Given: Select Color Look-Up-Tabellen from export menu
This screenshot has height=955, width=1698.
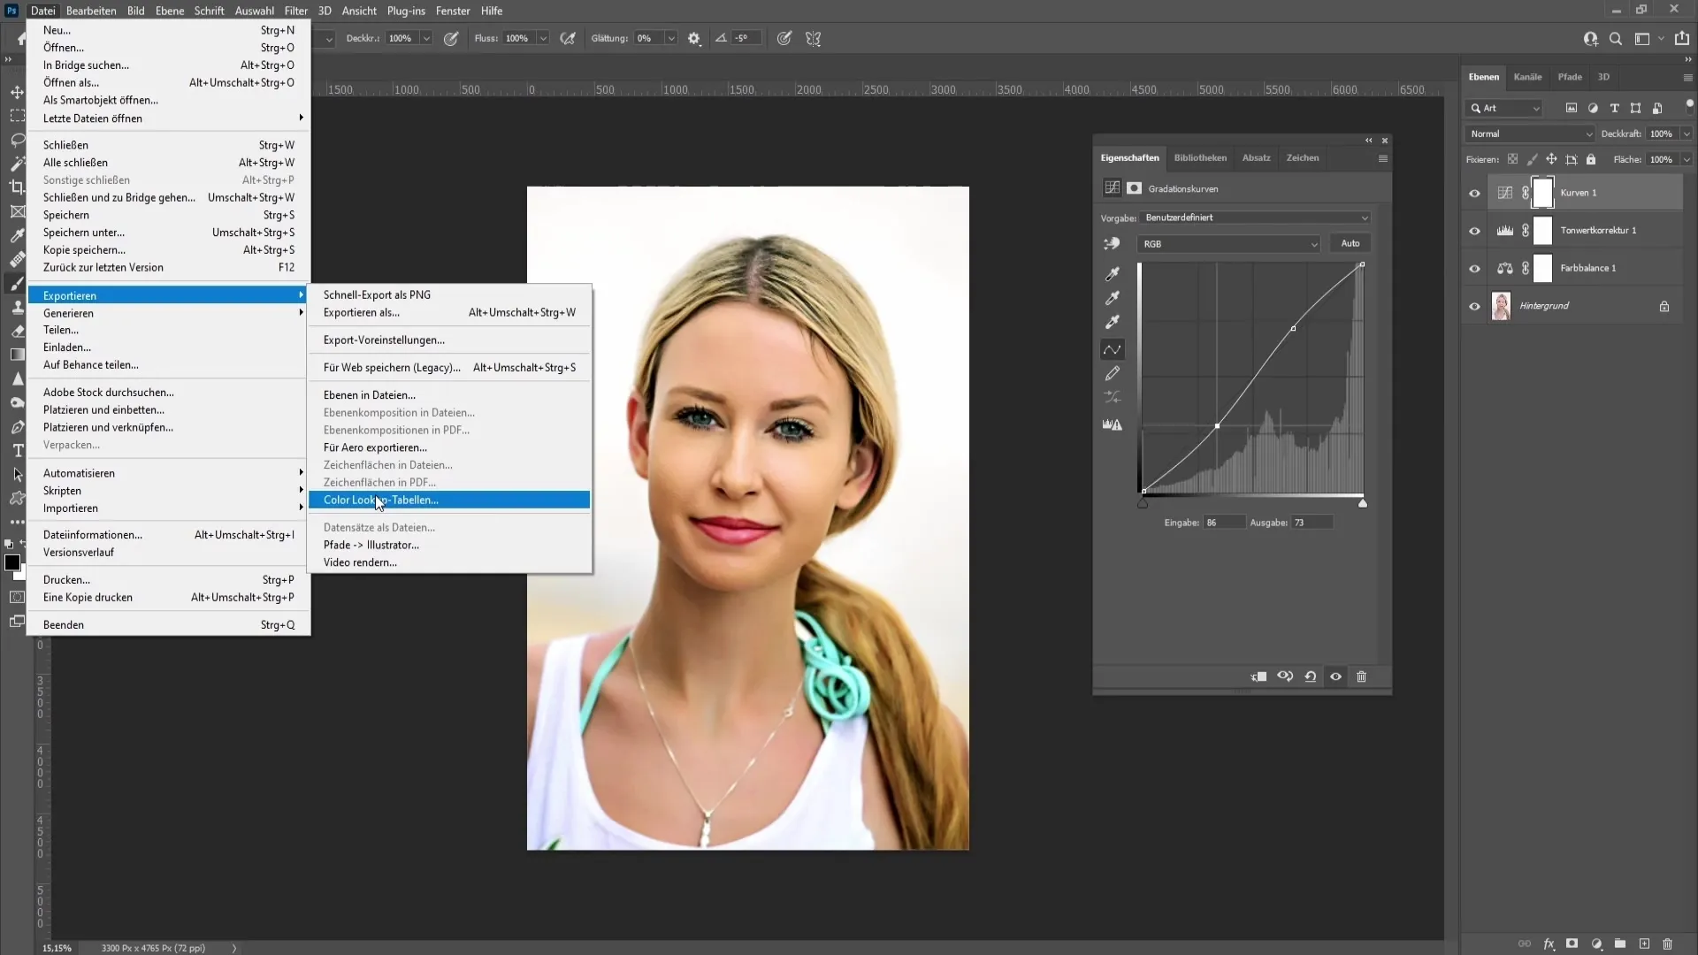Looking at the screenshot, I should point(380,499).
